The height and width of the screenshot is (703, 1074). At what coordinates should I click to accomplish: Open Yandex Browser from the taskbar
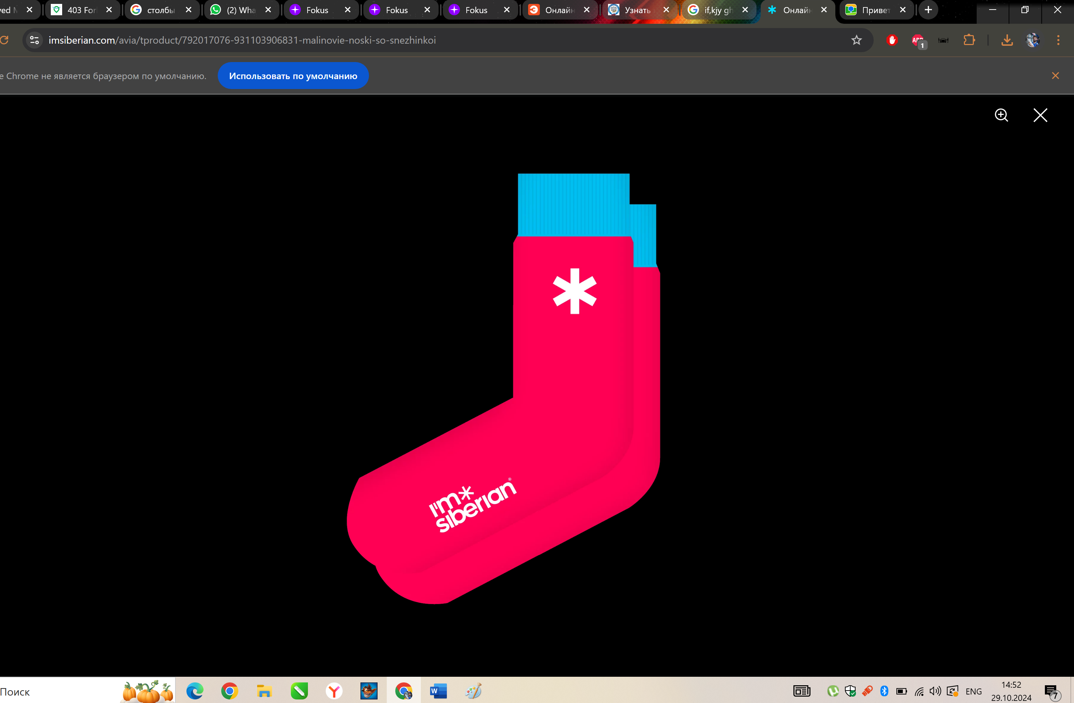point(334,691)
